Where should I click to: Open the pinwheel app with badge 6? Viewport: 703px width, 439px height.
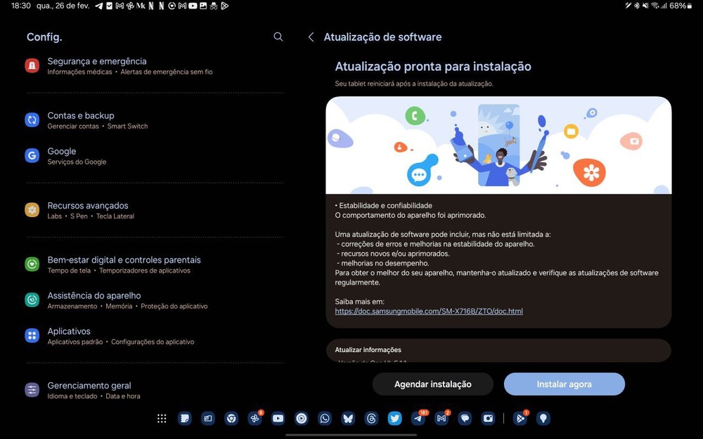click(x=254, y=419)
